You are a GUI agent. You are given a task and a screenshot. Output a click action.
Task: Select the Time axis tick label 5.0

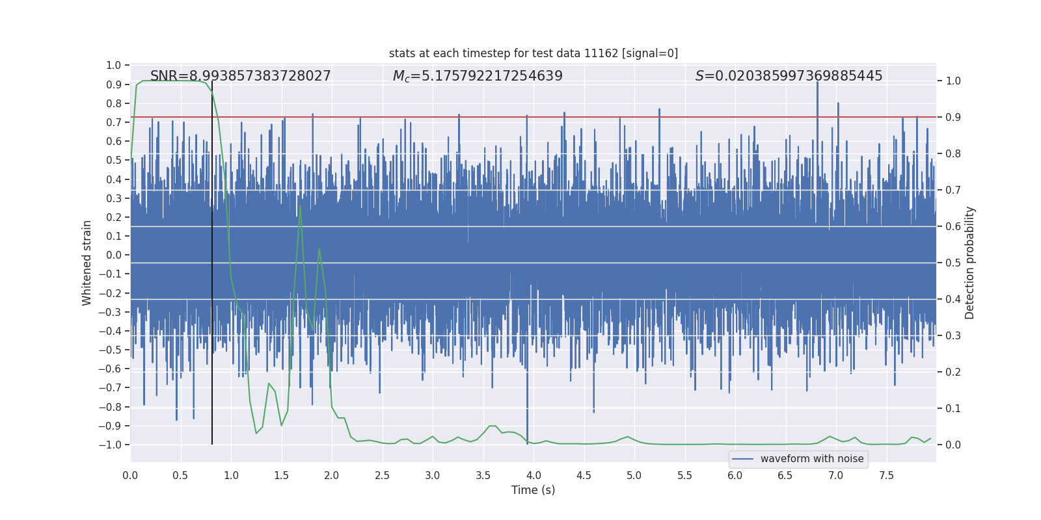634,476
